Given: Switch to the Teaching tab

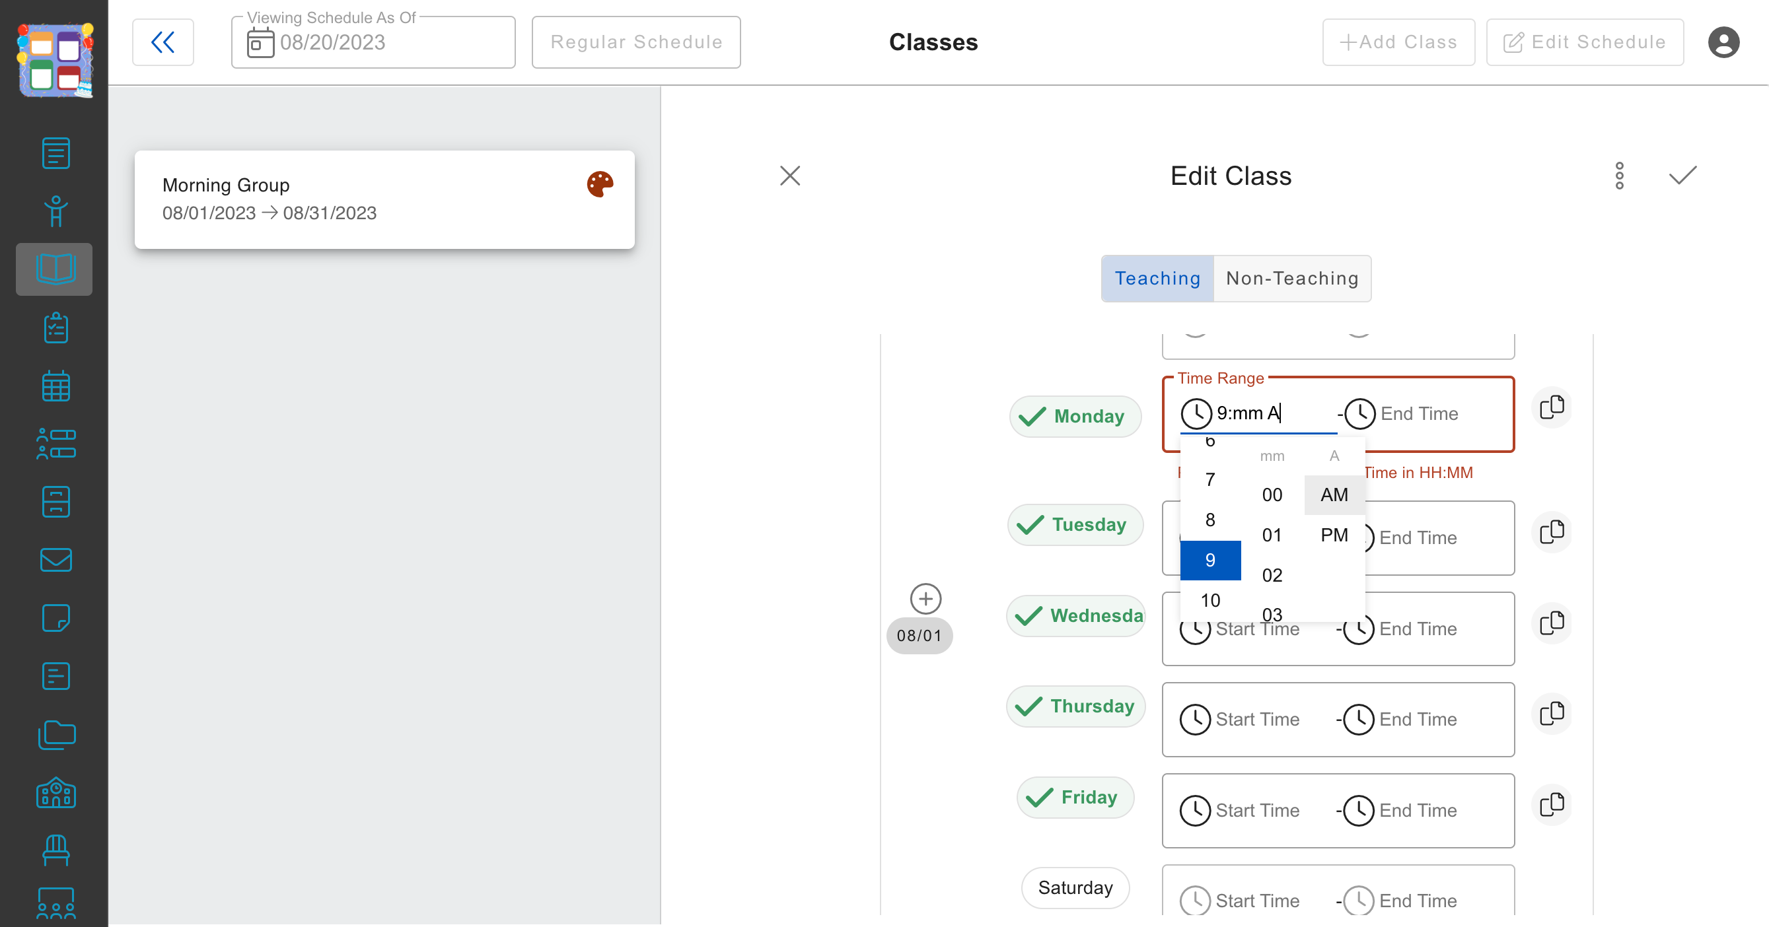Looking at the screenshot, I should (1158, 279).
